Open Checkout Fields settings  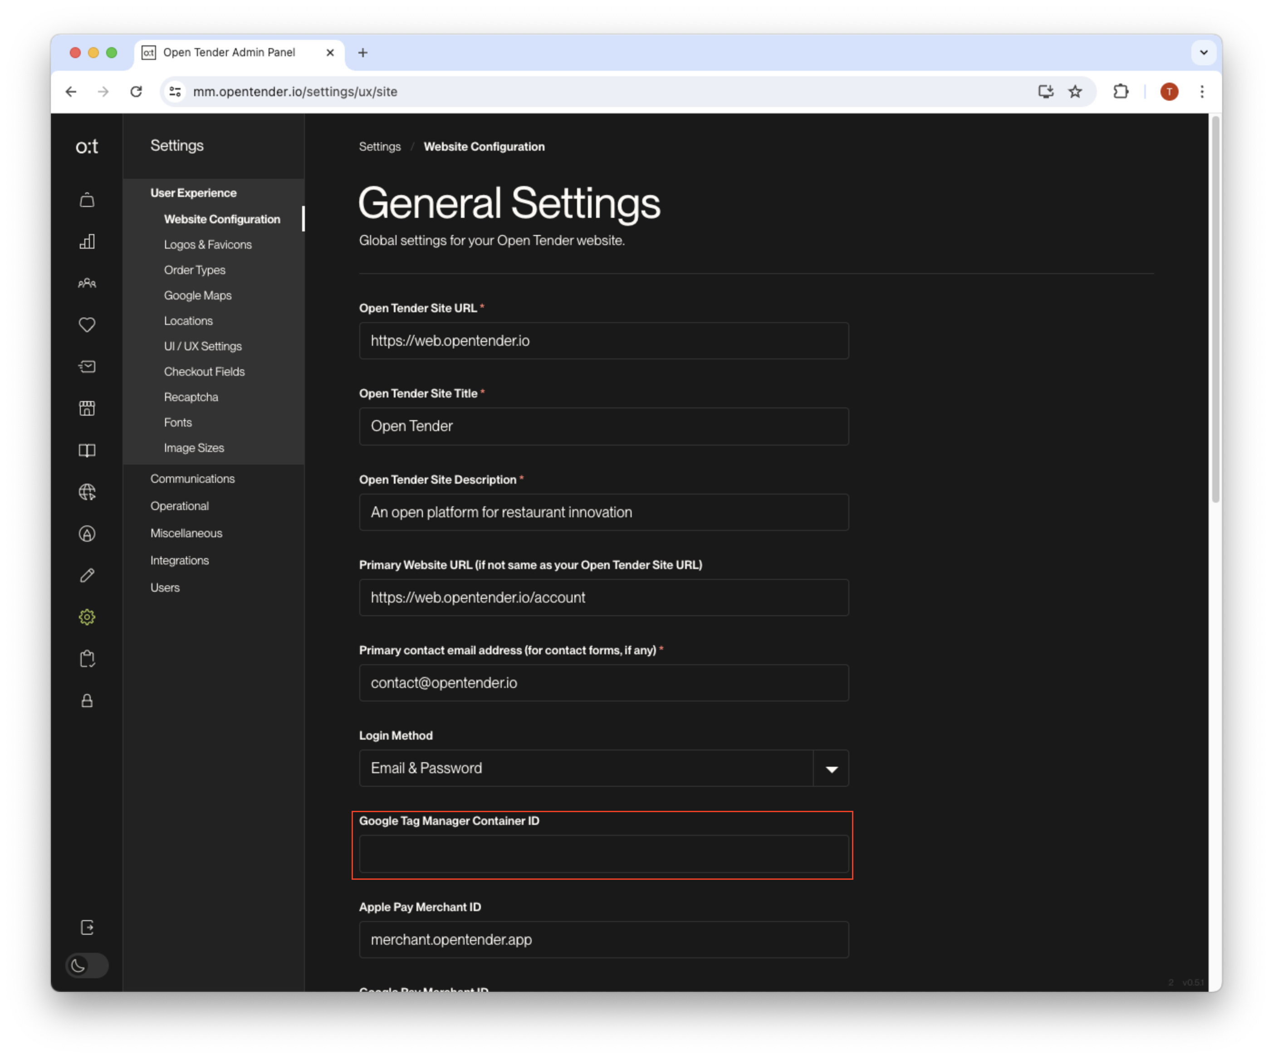point(204,372)
